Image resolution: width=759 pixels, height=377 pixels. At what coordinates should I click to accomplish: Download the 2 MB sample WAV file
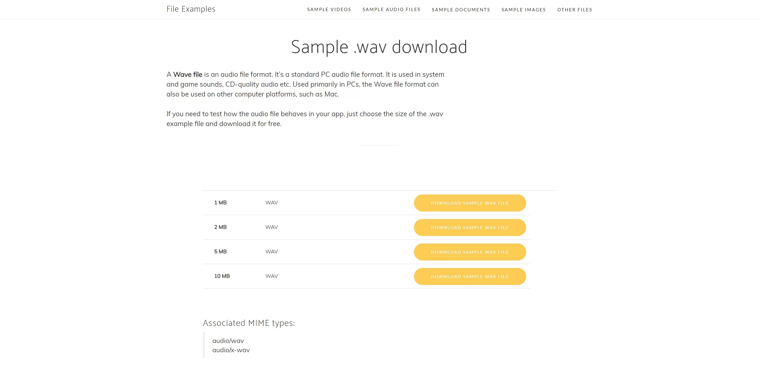coord(470,227)
